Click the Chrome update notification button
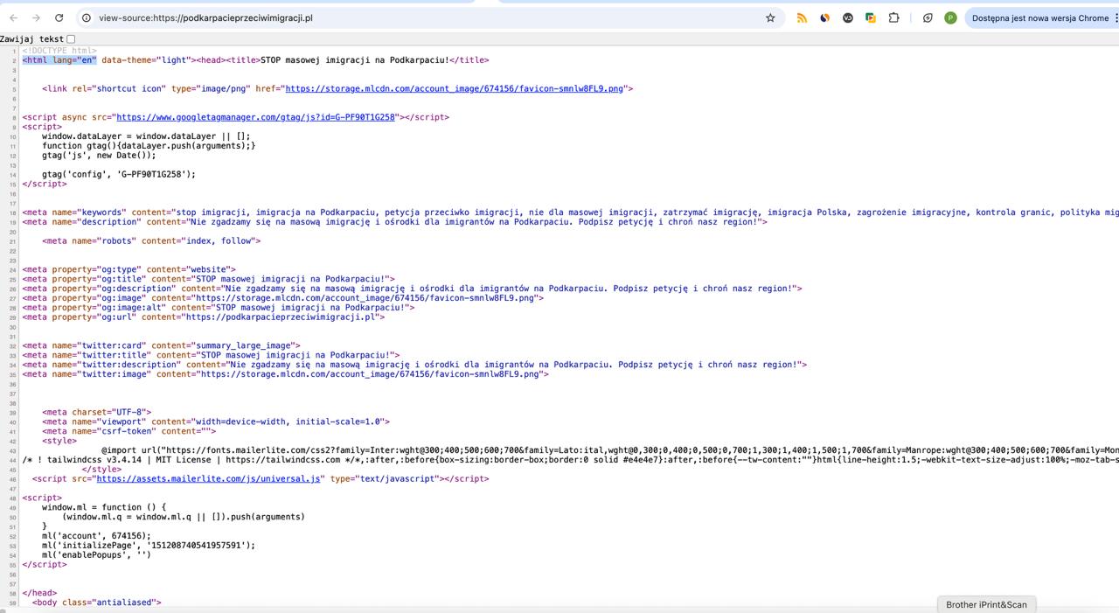1119x613 pixels. [1040, 17]
